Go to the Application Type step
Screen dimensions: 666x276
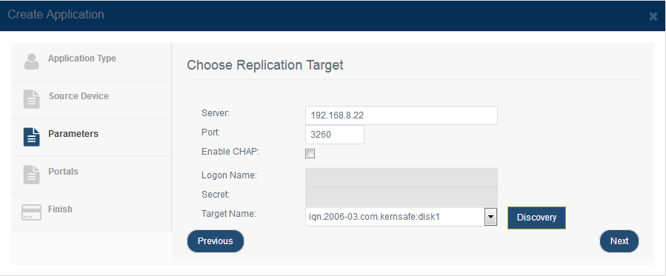click(82, 58)
